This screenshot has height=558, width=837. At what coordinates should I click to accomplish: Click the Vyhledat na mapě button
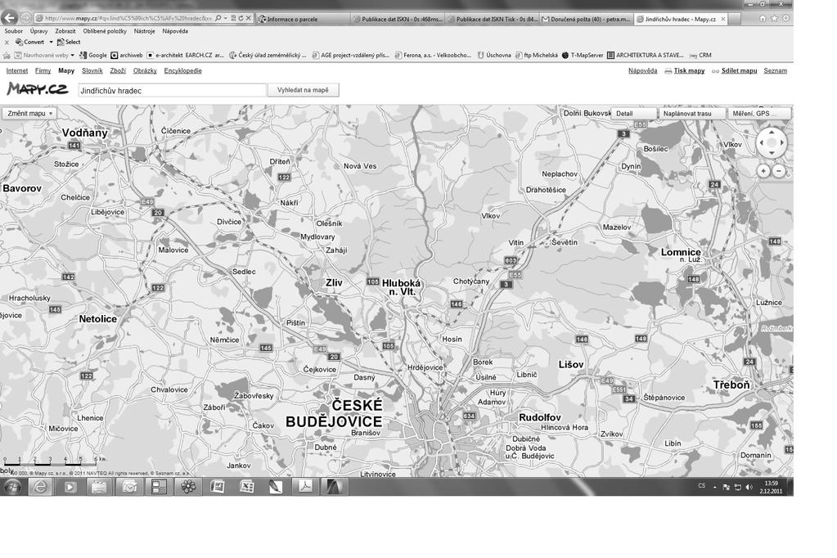coord(303,90)
